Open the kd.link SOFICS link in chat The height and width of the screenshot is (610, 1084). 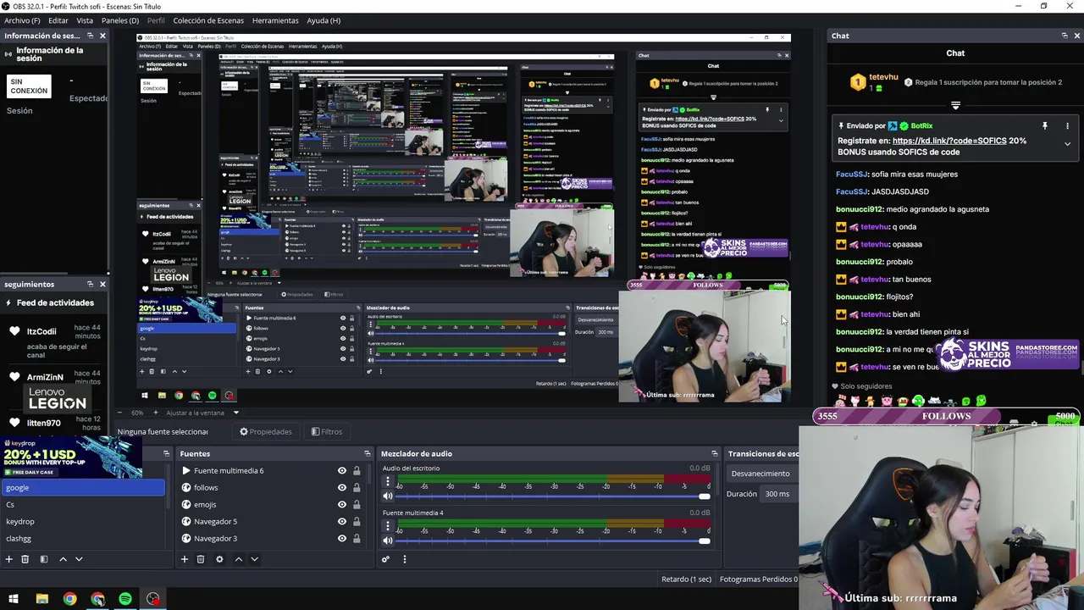coord(949,141)
